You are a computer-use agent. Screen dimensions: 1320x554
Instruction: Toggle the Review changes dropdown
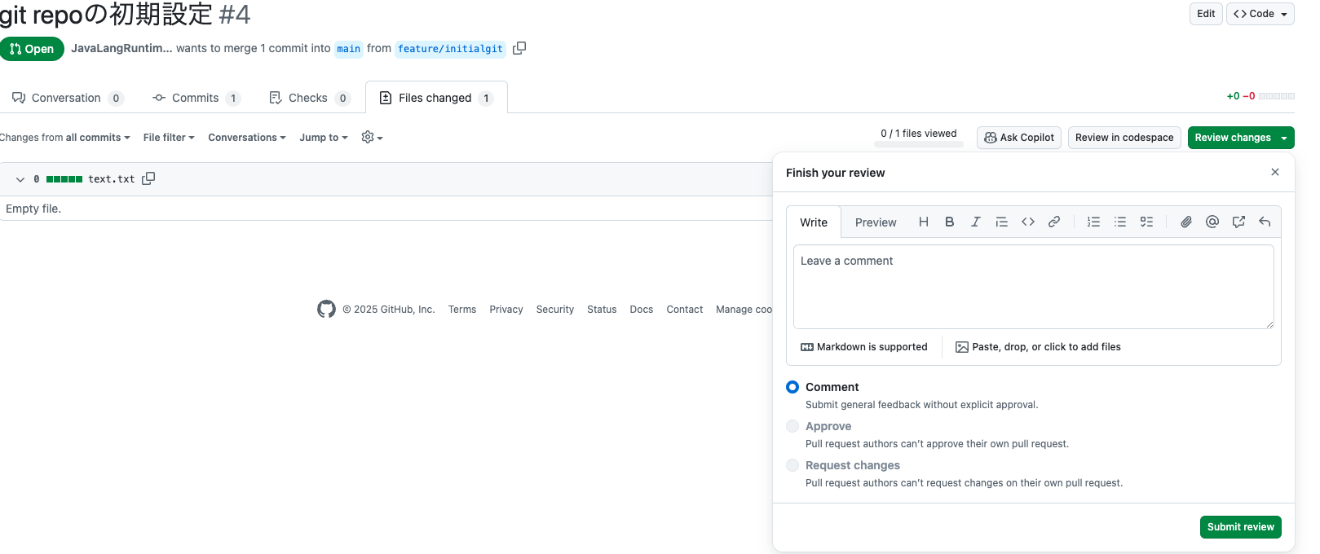[1241, 138]
